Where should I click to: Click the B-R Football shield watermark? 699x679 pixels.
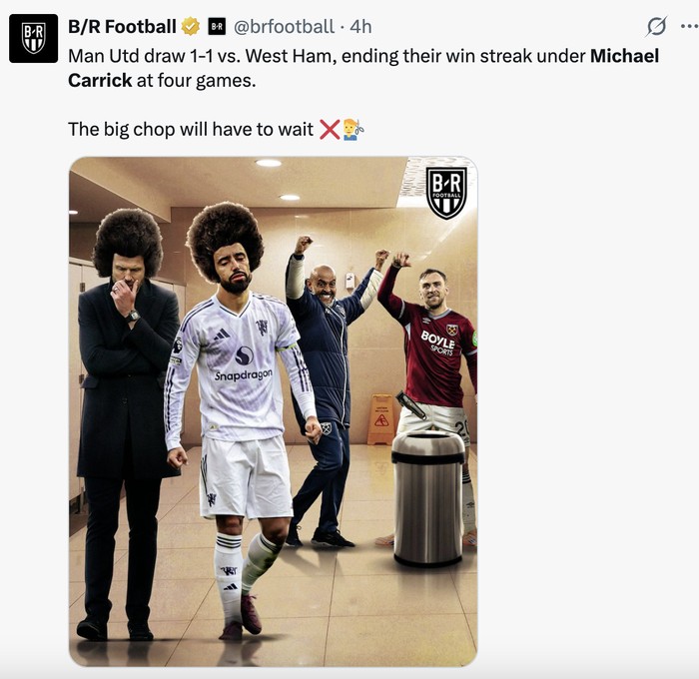(446, 193)
